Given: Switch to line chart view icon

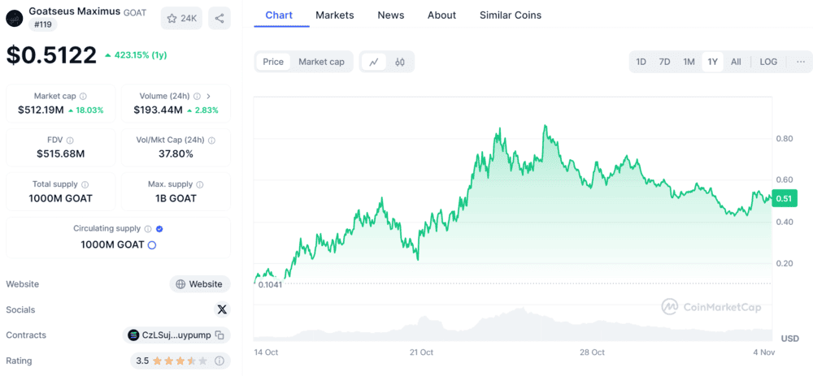Looking at the screenshot, I should (x=374, y=62).
